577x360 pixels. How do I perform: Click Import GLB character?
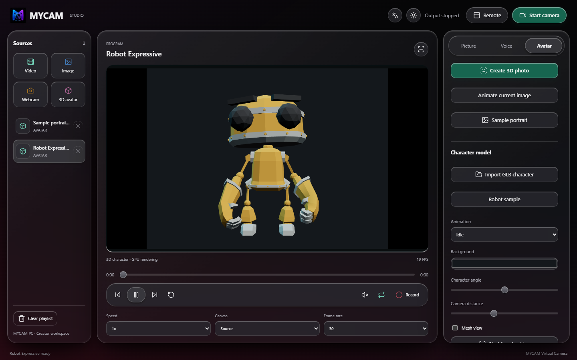pyautogui.click(x=504, y=174)
